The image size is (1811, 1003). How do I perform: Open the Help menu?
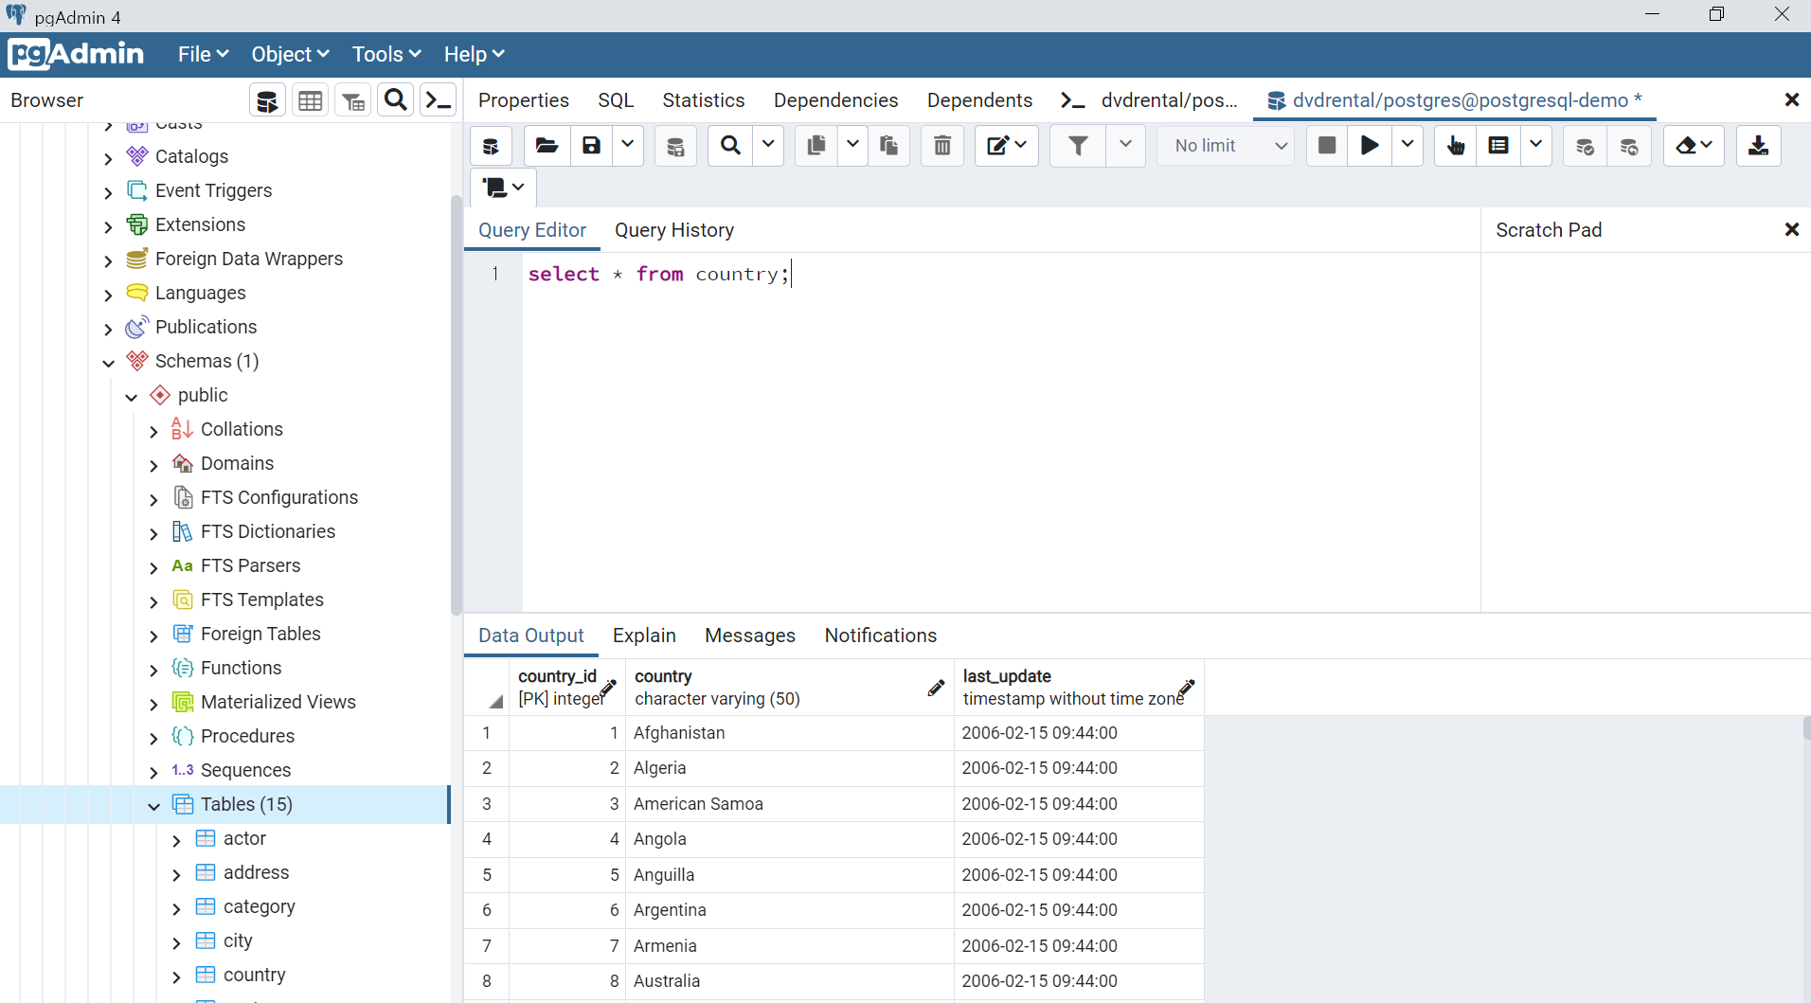(x=475, y=55)
